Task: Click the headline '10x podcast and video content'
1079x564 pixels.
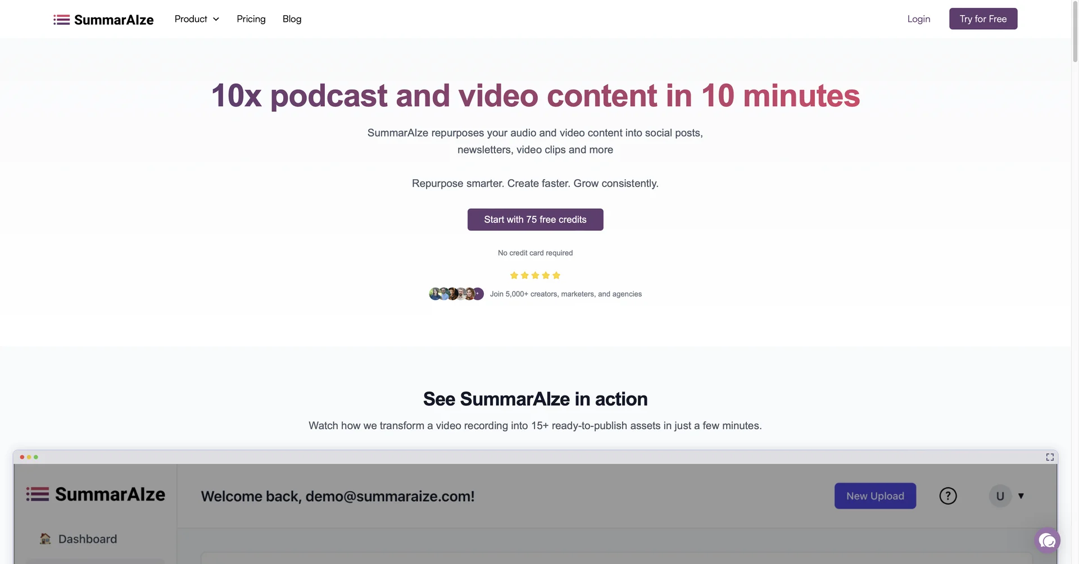Action: 535,95
